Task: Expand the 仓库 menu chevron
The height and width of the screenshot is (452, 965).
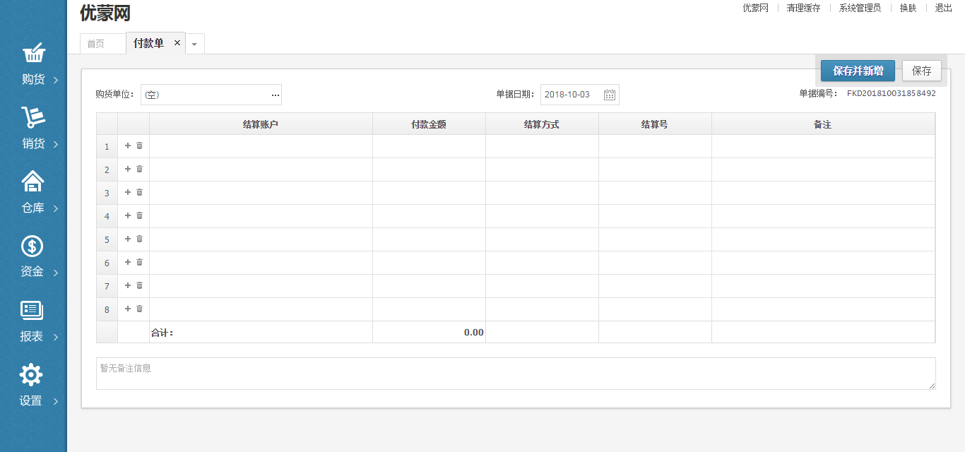Action: (56, 208)
